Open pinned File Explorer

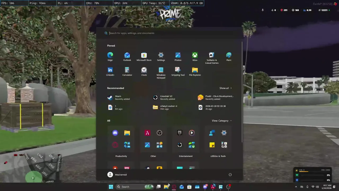(x=195, y=72)
